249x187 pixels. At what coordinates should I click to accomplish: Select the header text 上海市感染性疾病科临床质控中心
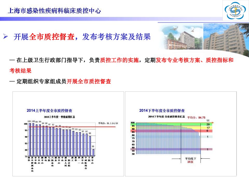tap(54, 11)
